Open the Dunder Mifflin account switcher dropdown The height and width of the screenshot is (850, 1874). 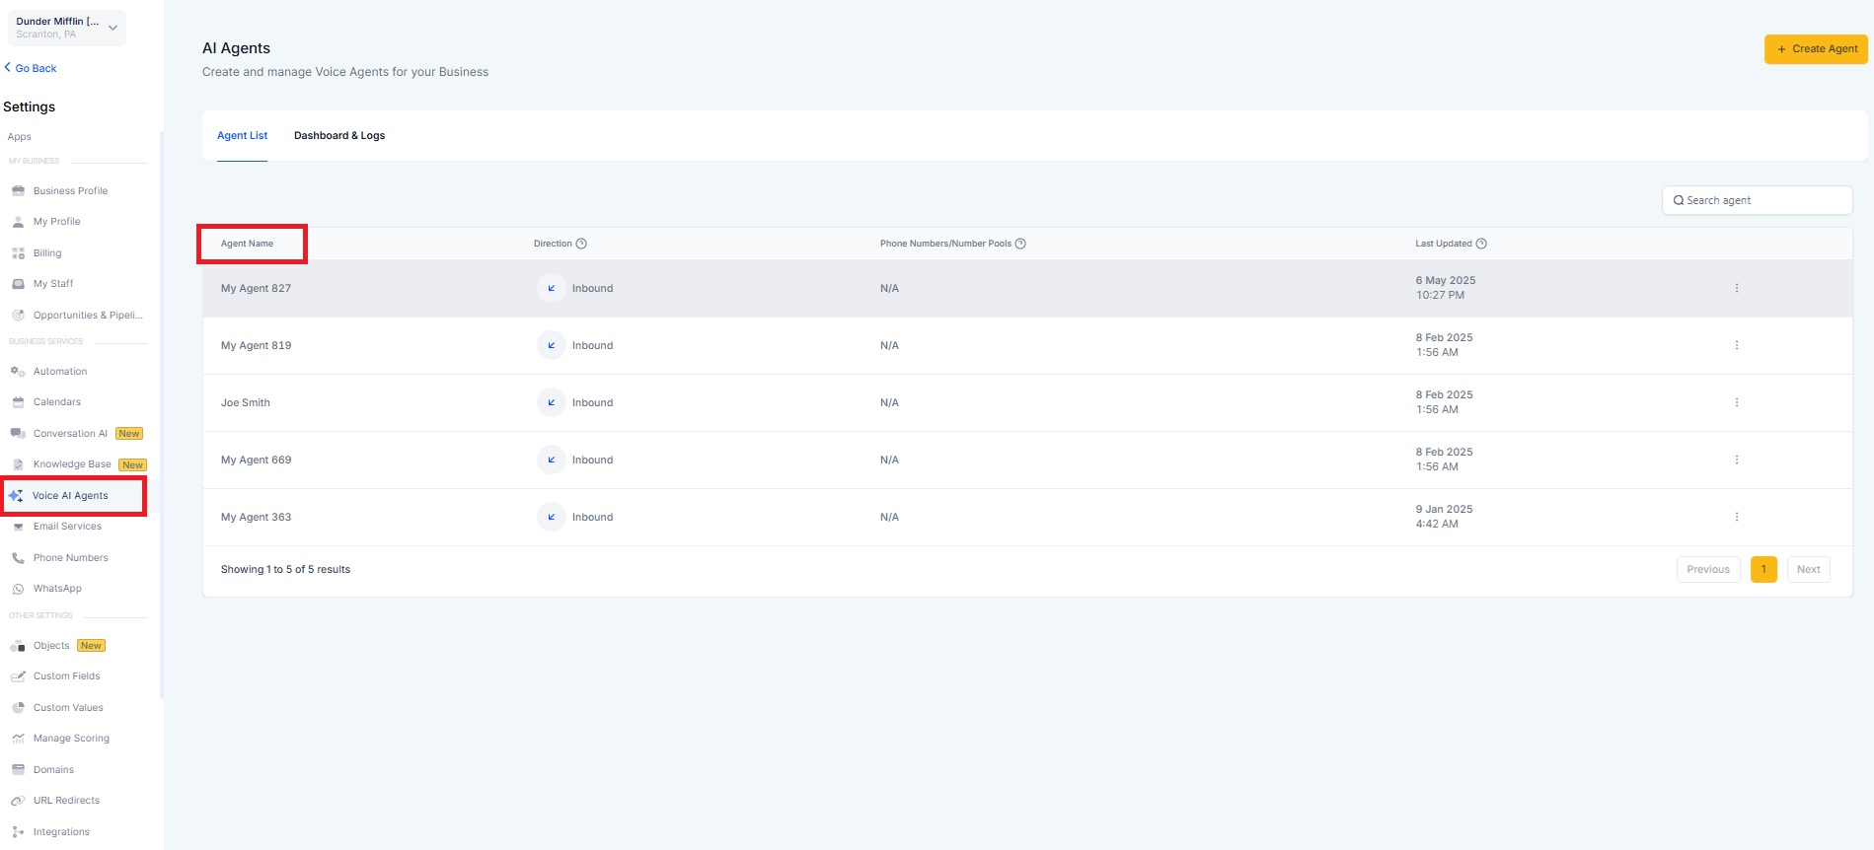click(67, 28)
